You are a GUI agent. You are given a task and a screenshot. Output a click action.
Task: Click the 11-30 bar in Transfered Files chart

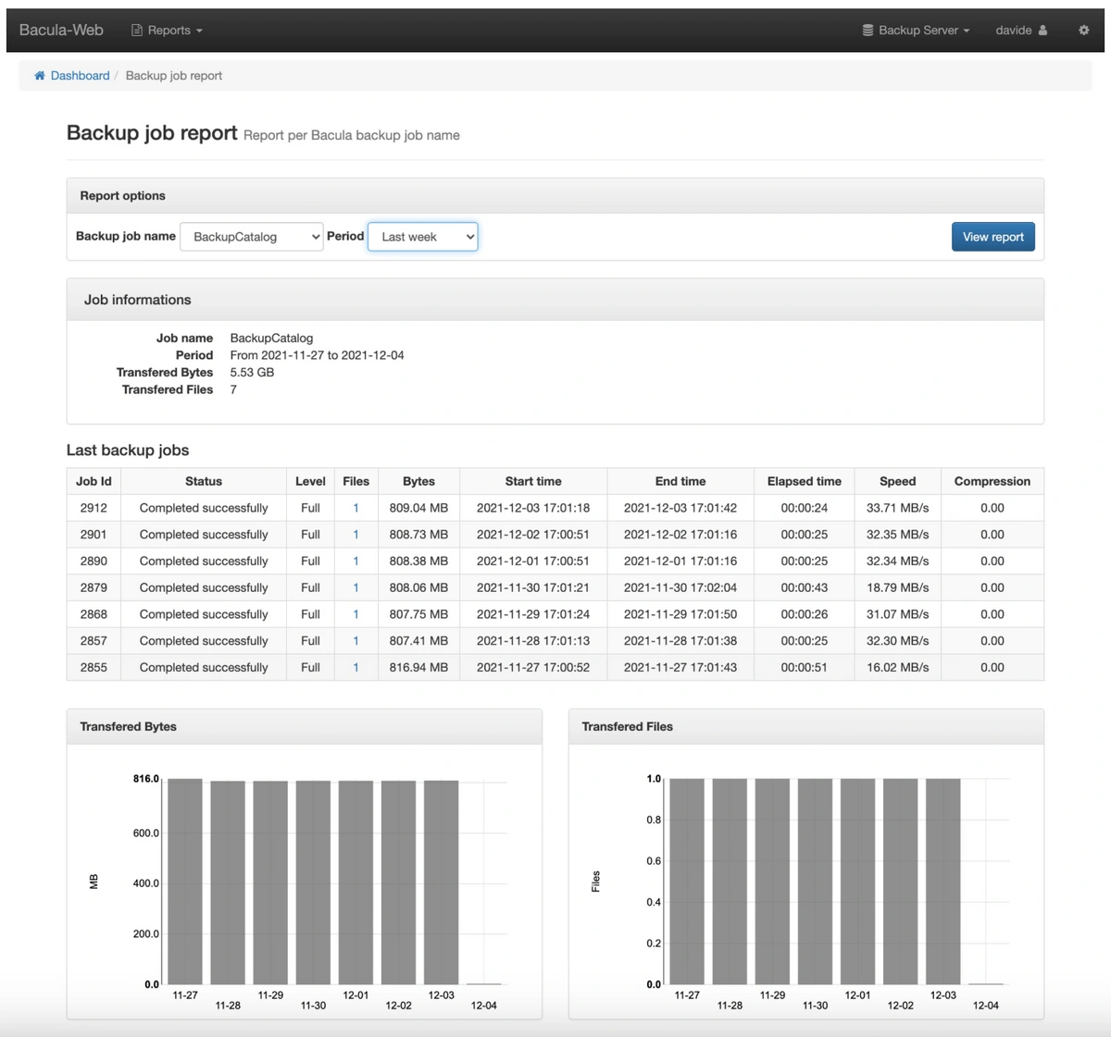(815, 882)
